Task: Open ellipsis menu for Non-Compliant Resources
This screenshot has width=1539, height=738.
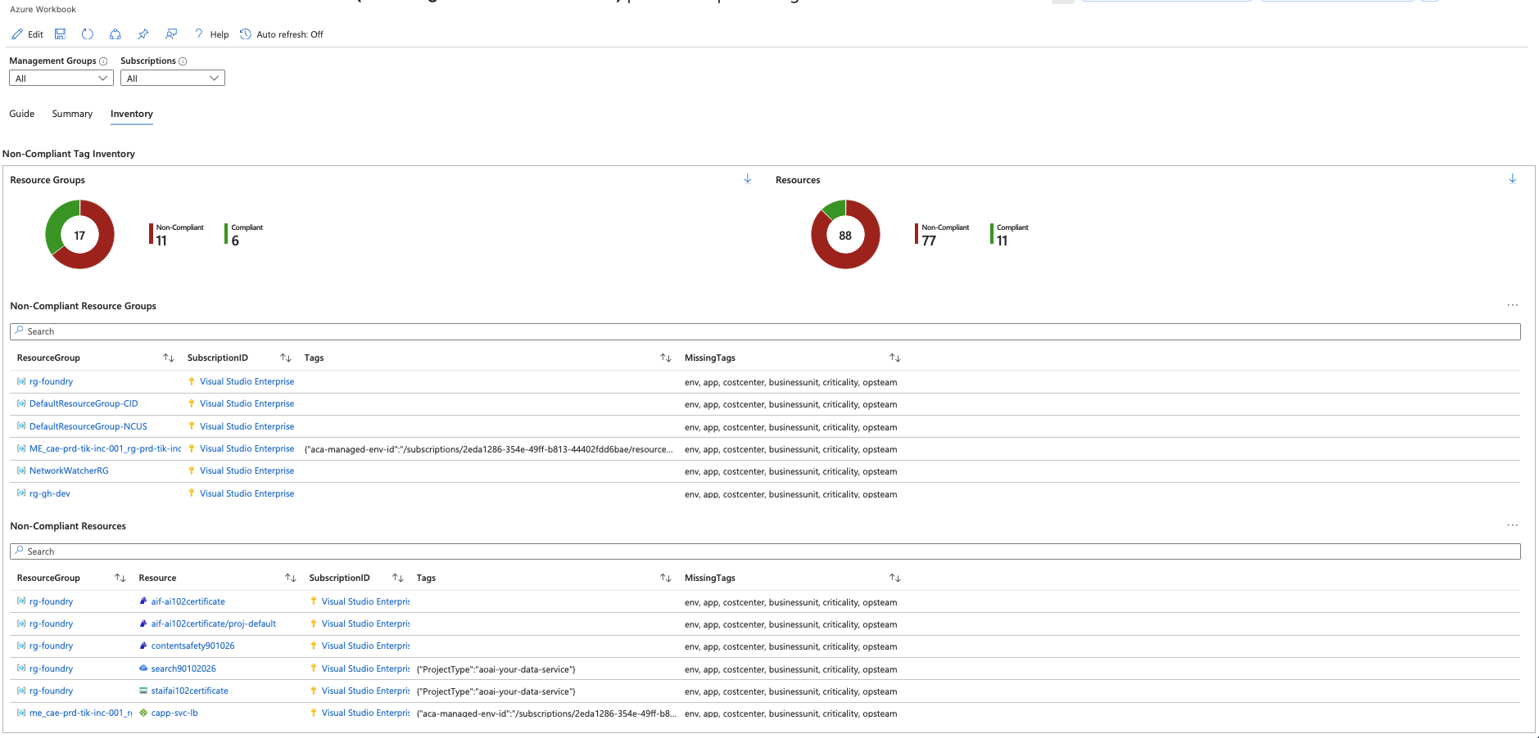Action: [1512, 525]
